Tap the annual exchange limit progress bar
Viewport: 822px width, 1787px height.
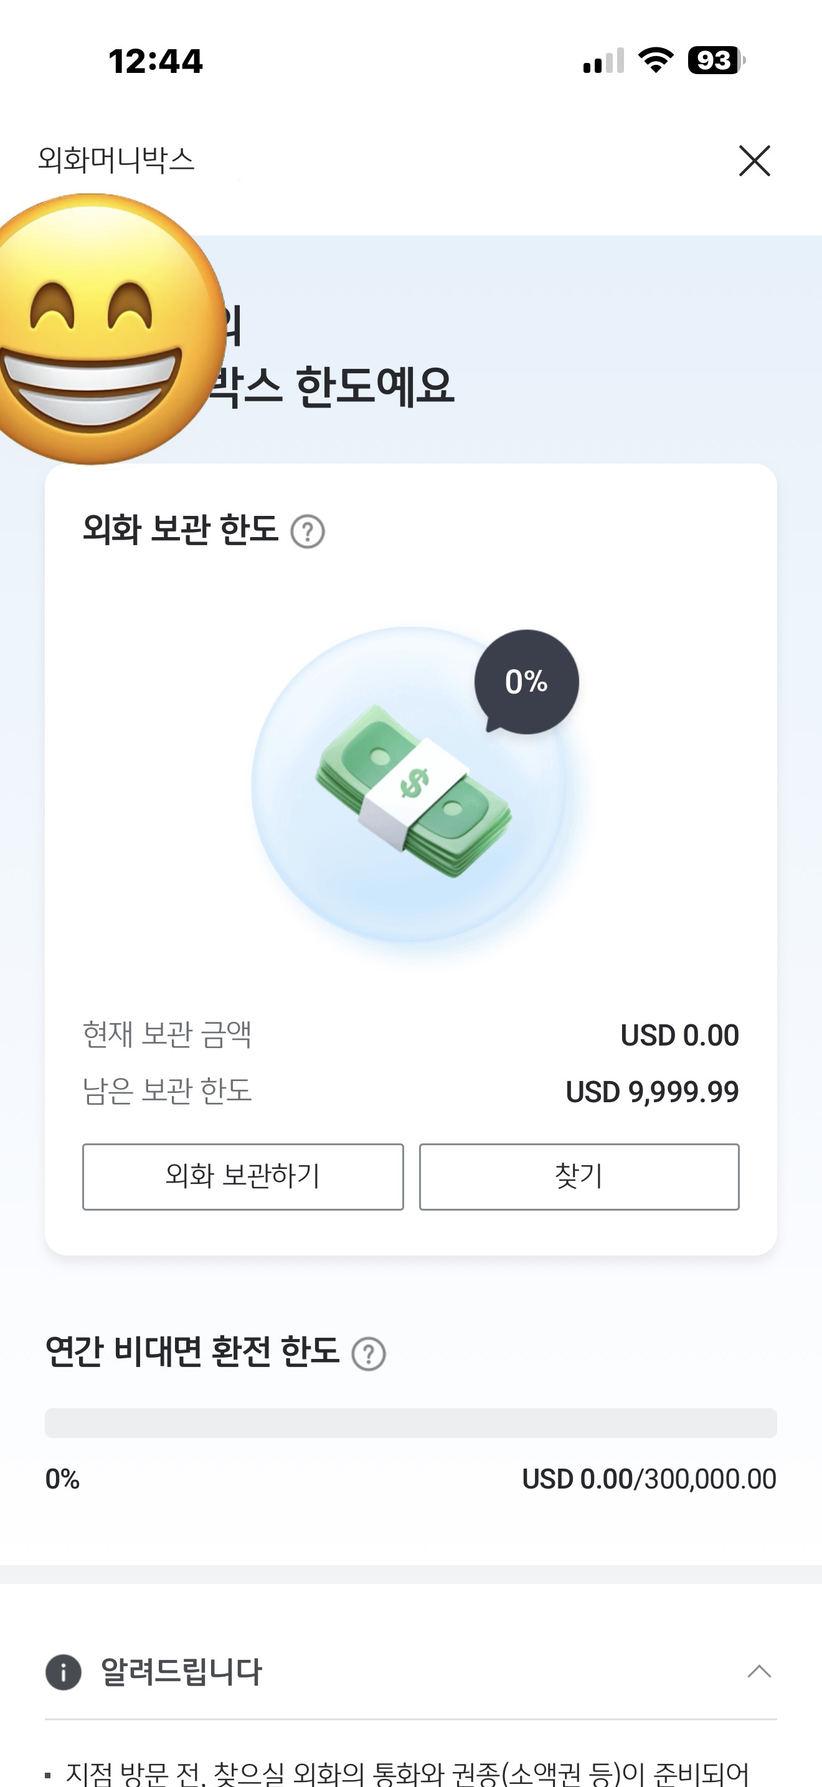click(411, 1422)
